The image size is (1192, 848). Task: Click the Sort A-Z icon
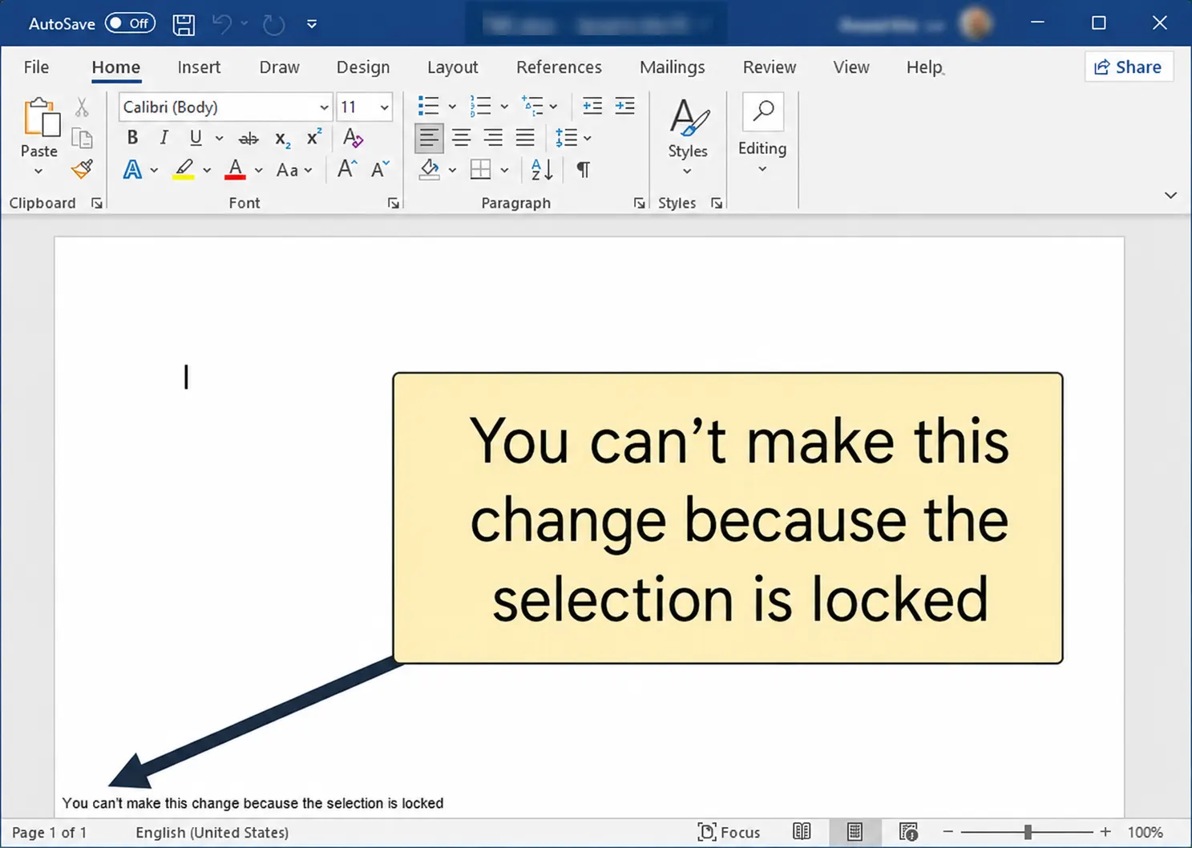coord(542,170)
